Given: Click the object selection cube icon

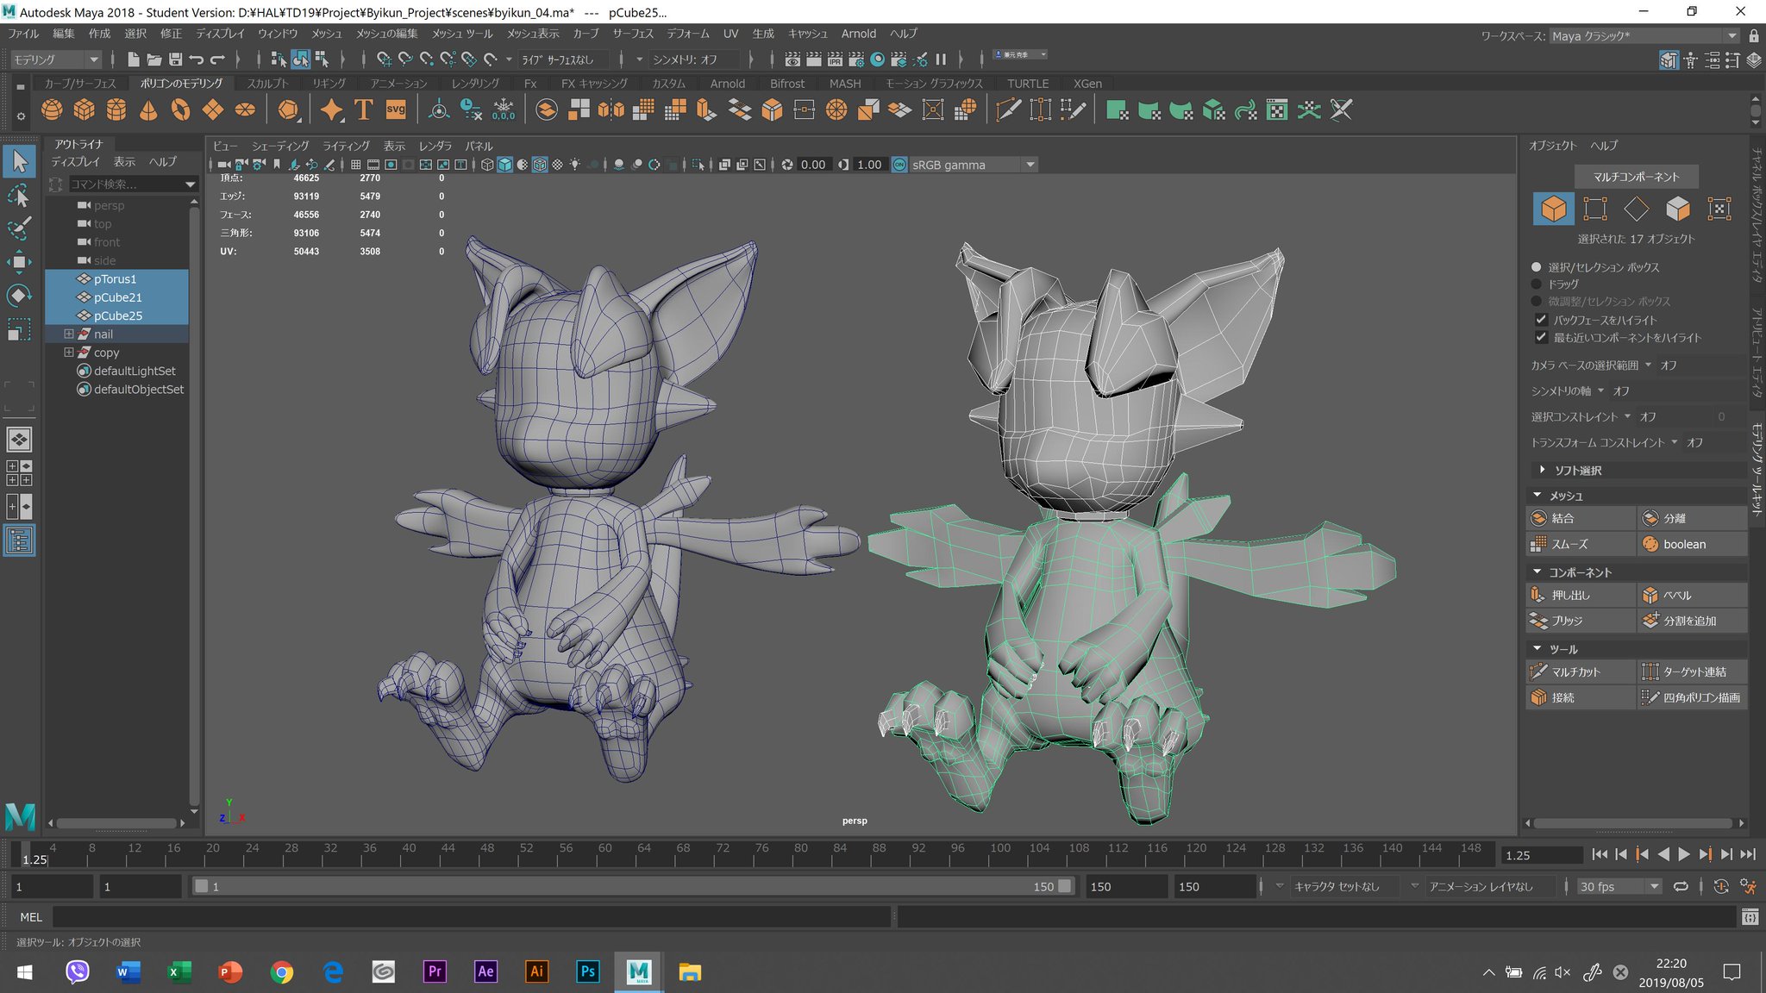Looking at the screenshot, I should tap(1553, 209).
